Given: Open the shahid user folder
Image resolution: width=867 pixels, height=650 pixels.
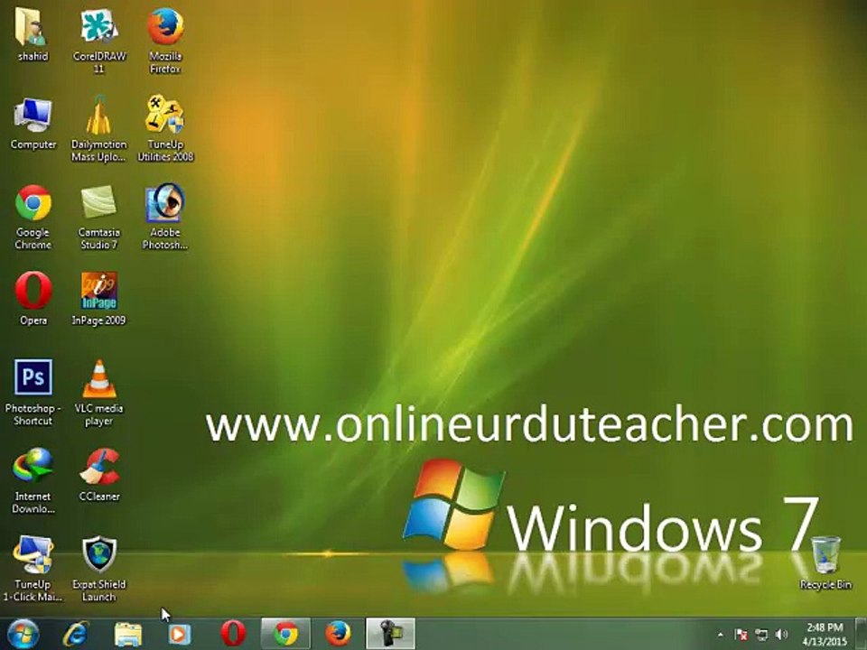Looking at the screenshot, I should [33, 33].
